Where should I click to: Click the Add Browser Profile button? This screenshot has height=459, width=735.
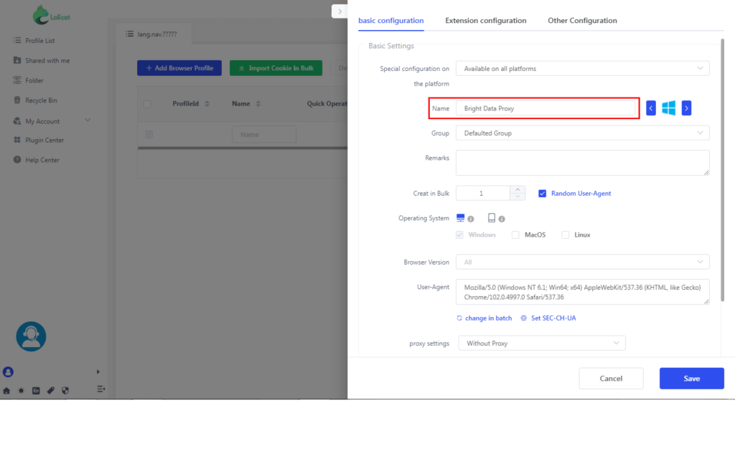tap(179, 67)
